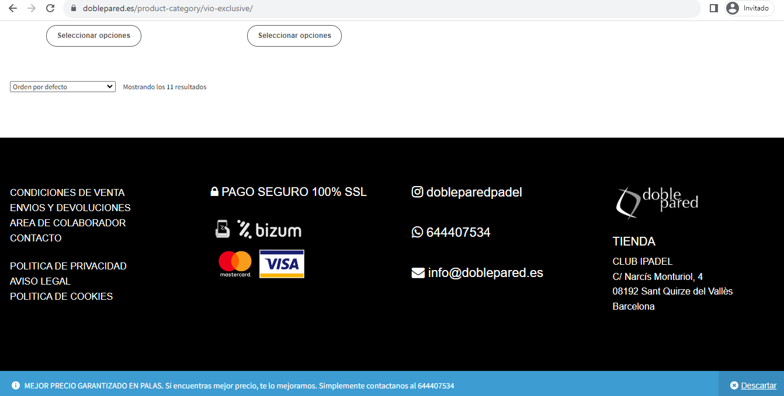Open CONDICIONES DE VENTA link
The image size is (784, 396).
click(x=67, y=192)
